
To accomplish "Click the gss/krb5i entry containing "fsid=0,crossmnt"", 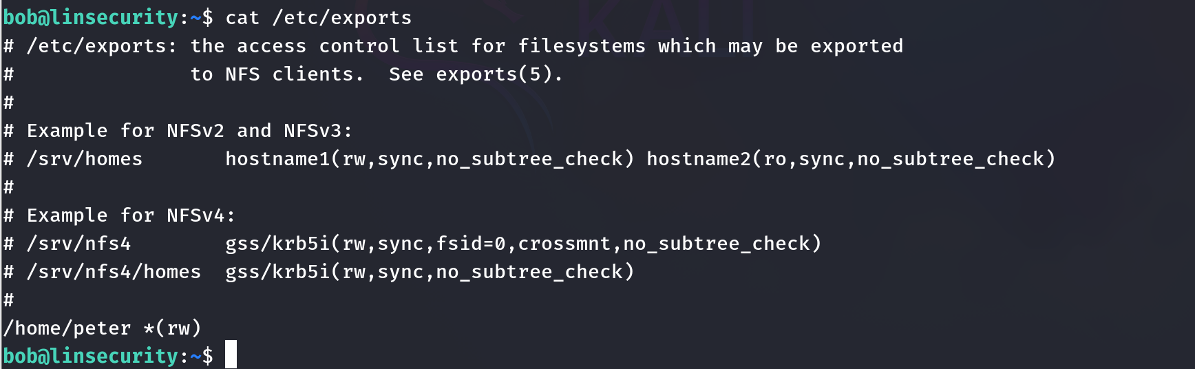I will coord(523,244).
